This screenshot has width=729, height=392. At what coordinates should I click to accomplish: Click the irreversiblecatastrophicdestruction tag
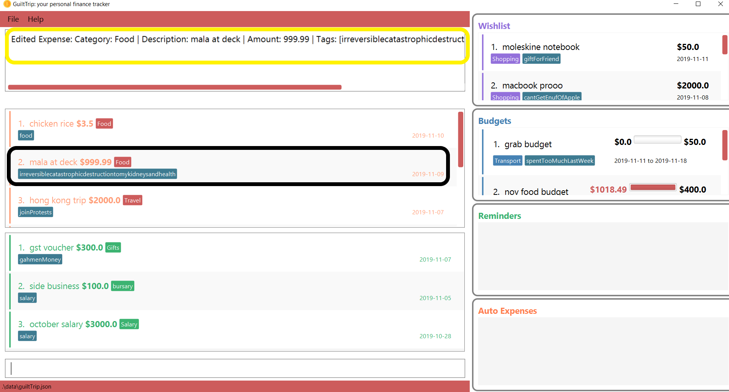point(98,174)
